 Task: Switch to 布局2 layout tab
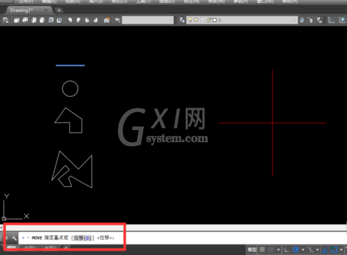tap(50, 247)
